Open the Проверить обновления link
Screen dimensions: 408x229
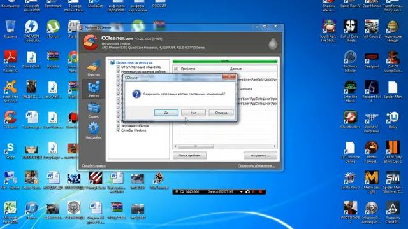click(x=256, y=165)
